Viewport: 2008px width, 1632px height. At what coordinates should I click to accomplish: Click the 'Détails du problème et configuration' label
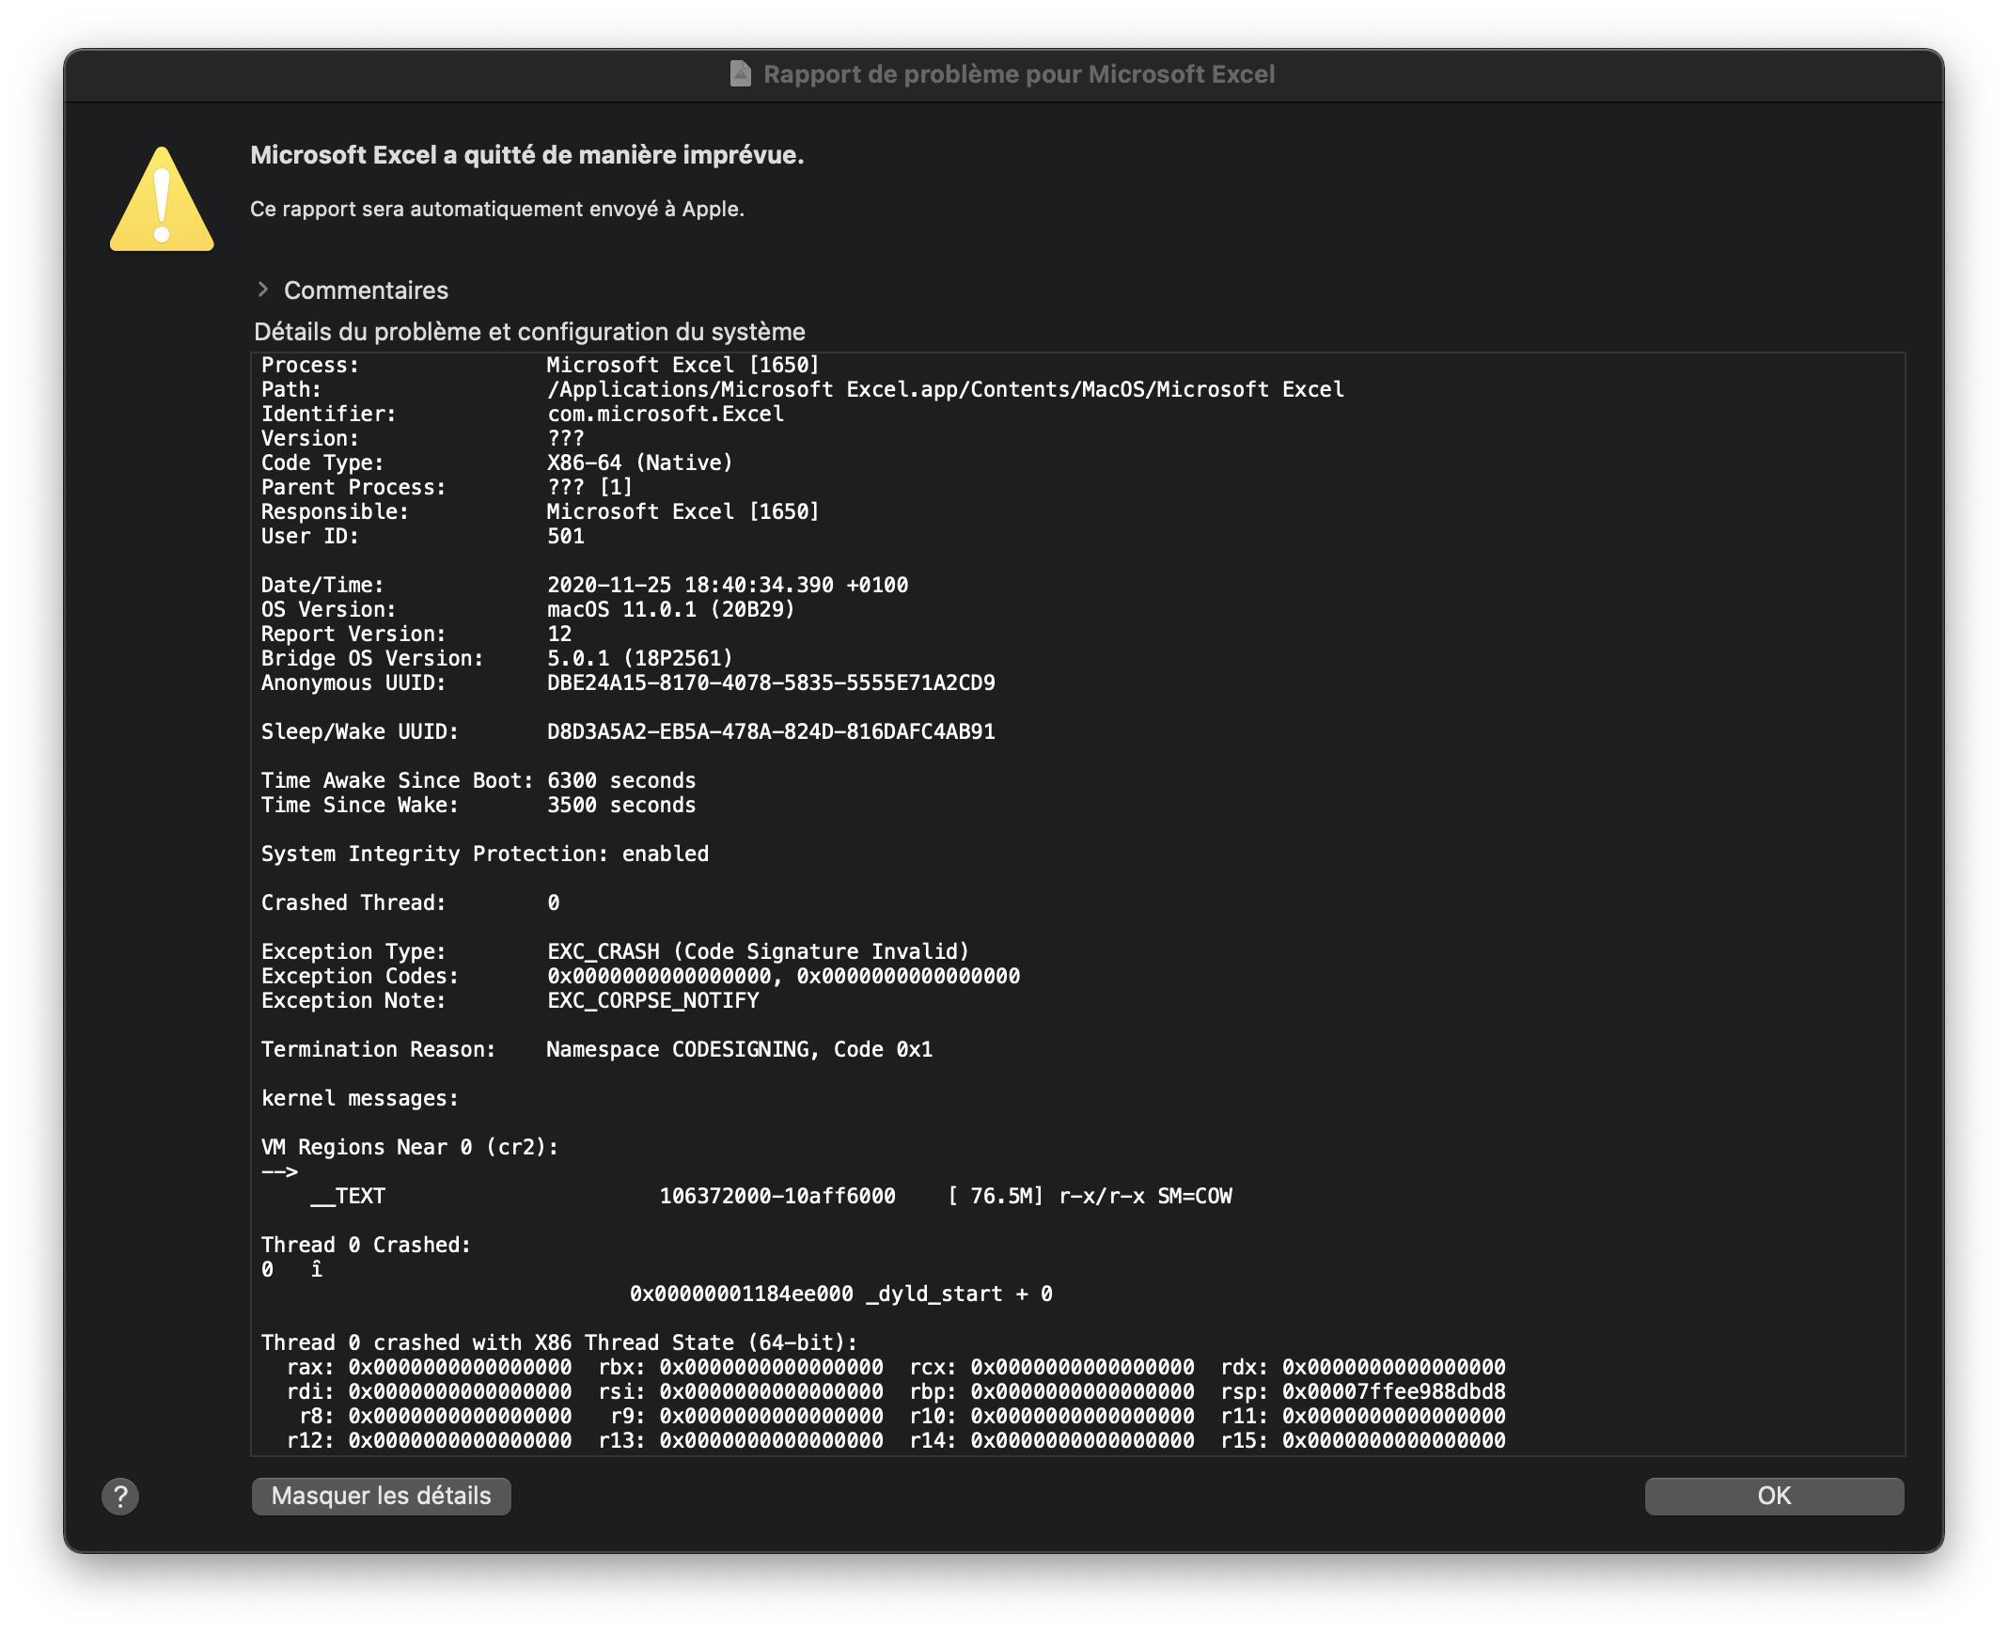[x=529, y=332]
